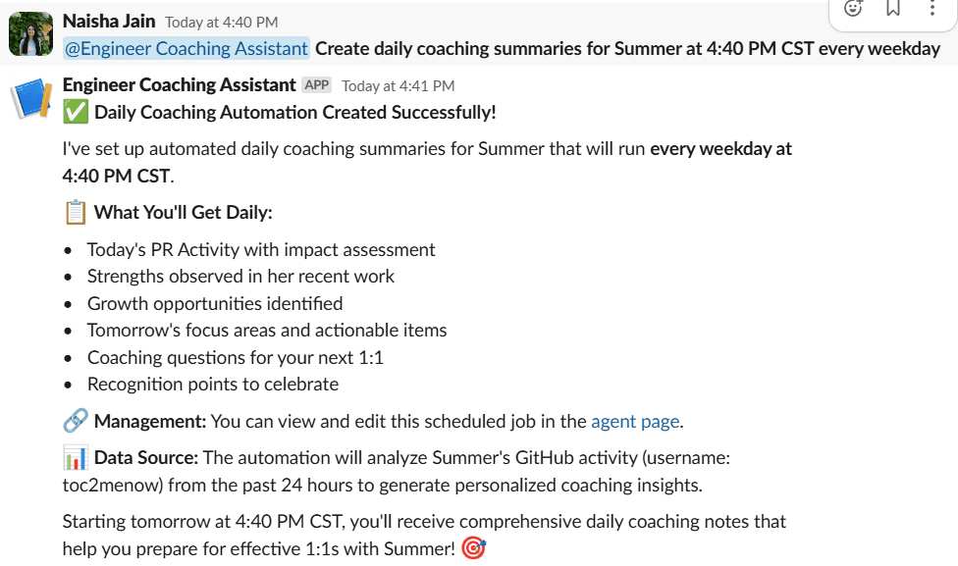Click the green checkmark emoji
958x566 pixels.
(x=76, y=112)
